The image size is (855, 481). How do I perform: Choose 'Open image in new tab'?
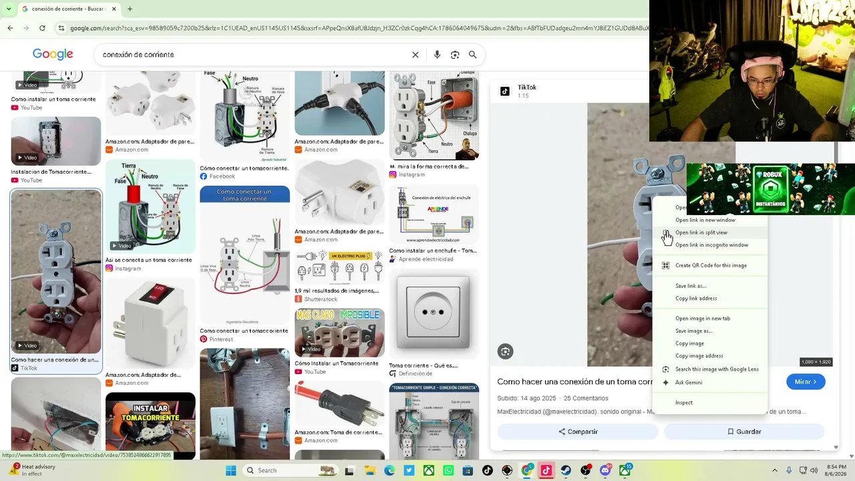(x=703, y=319)
